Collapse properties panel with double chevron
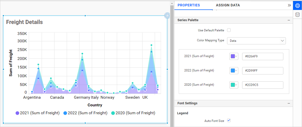Image resolution: width=302 pixels, height=127 pixels. [289, 5]
